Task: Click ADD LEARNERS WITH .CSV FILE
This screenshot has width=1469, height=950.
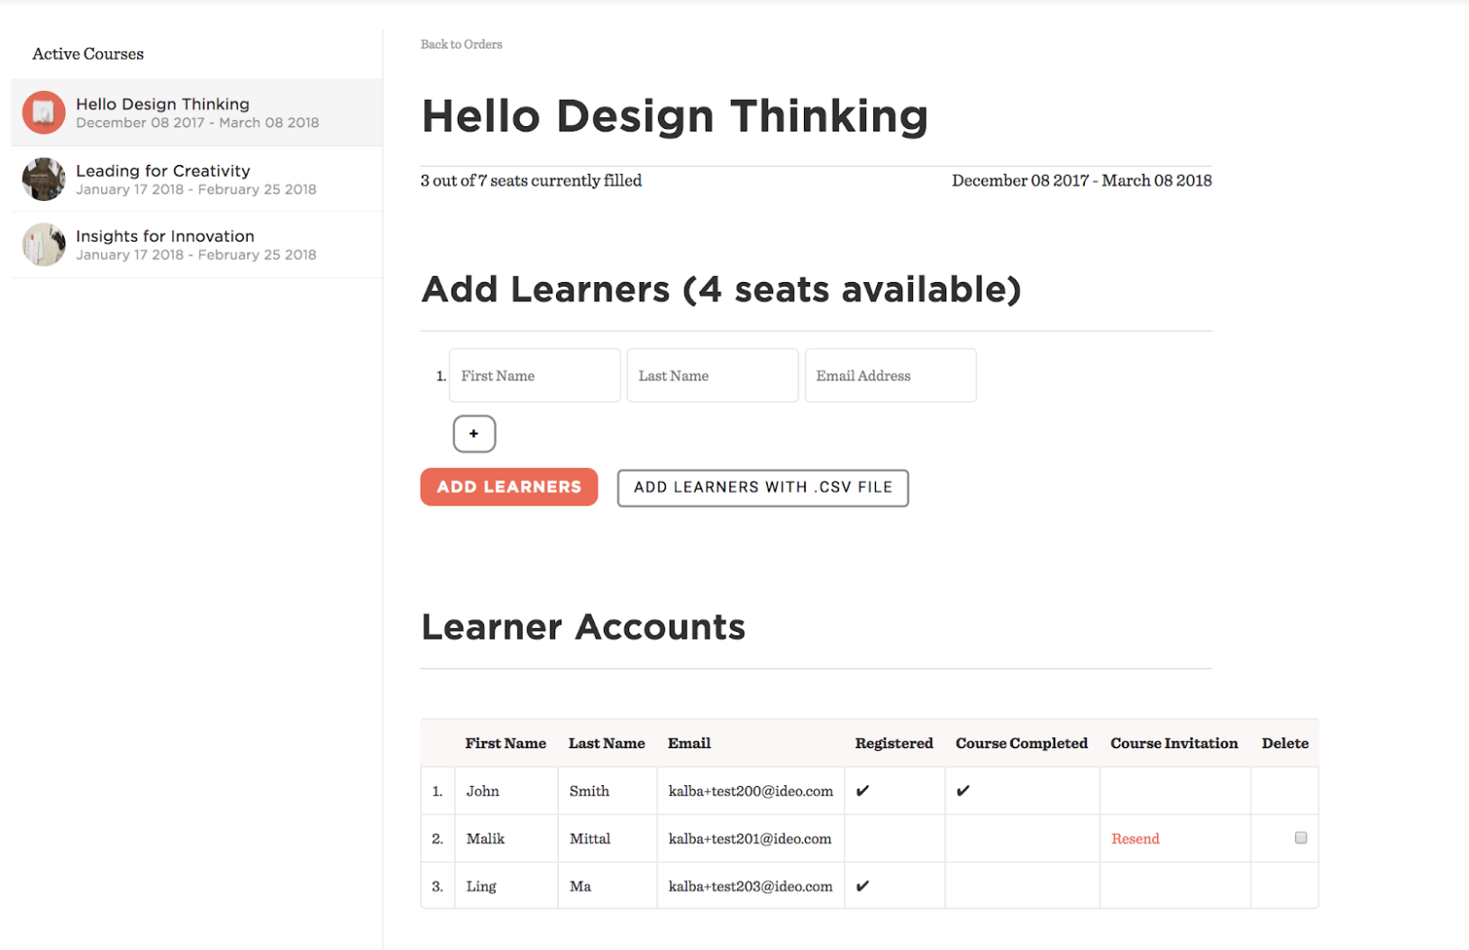Action: click(x=762, y=488)
